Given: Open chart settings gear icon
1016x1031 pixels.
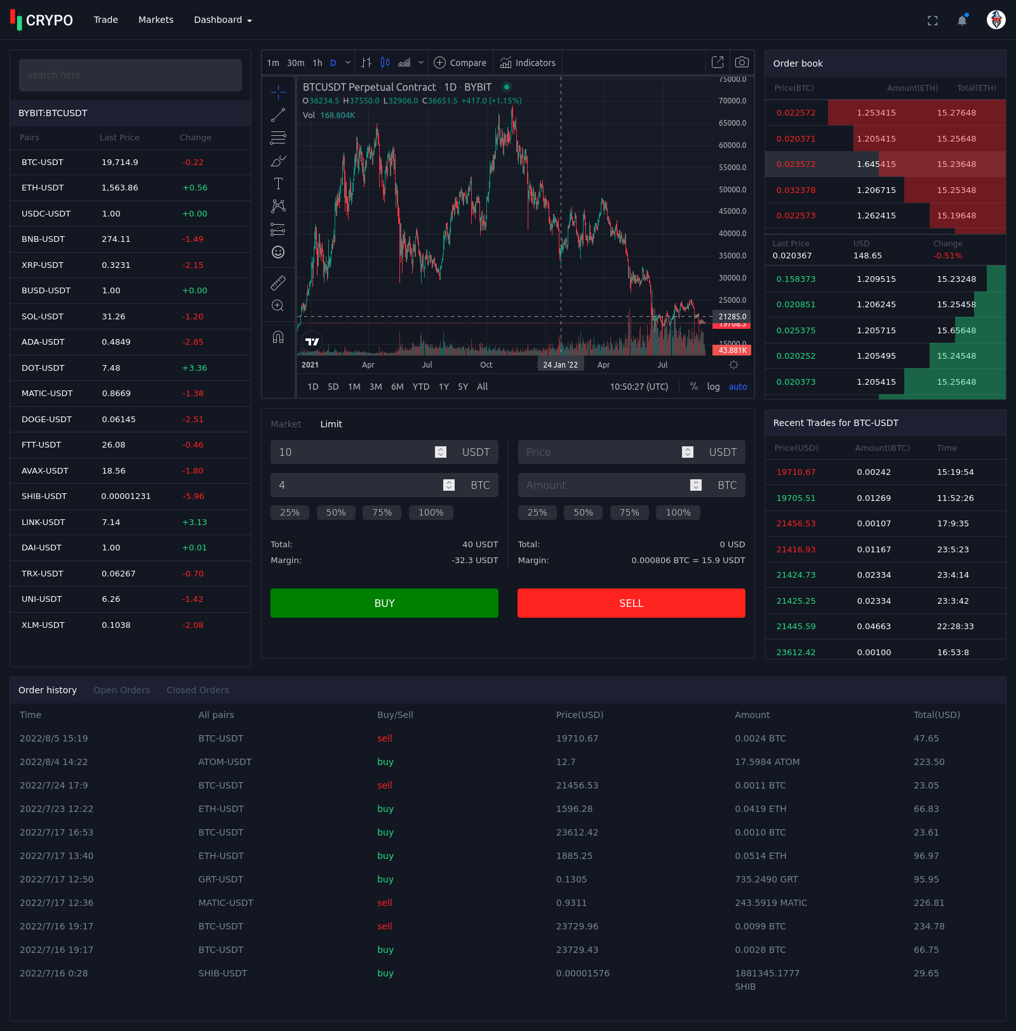Looking at the screenshot, I should click(x=733, y=365).
